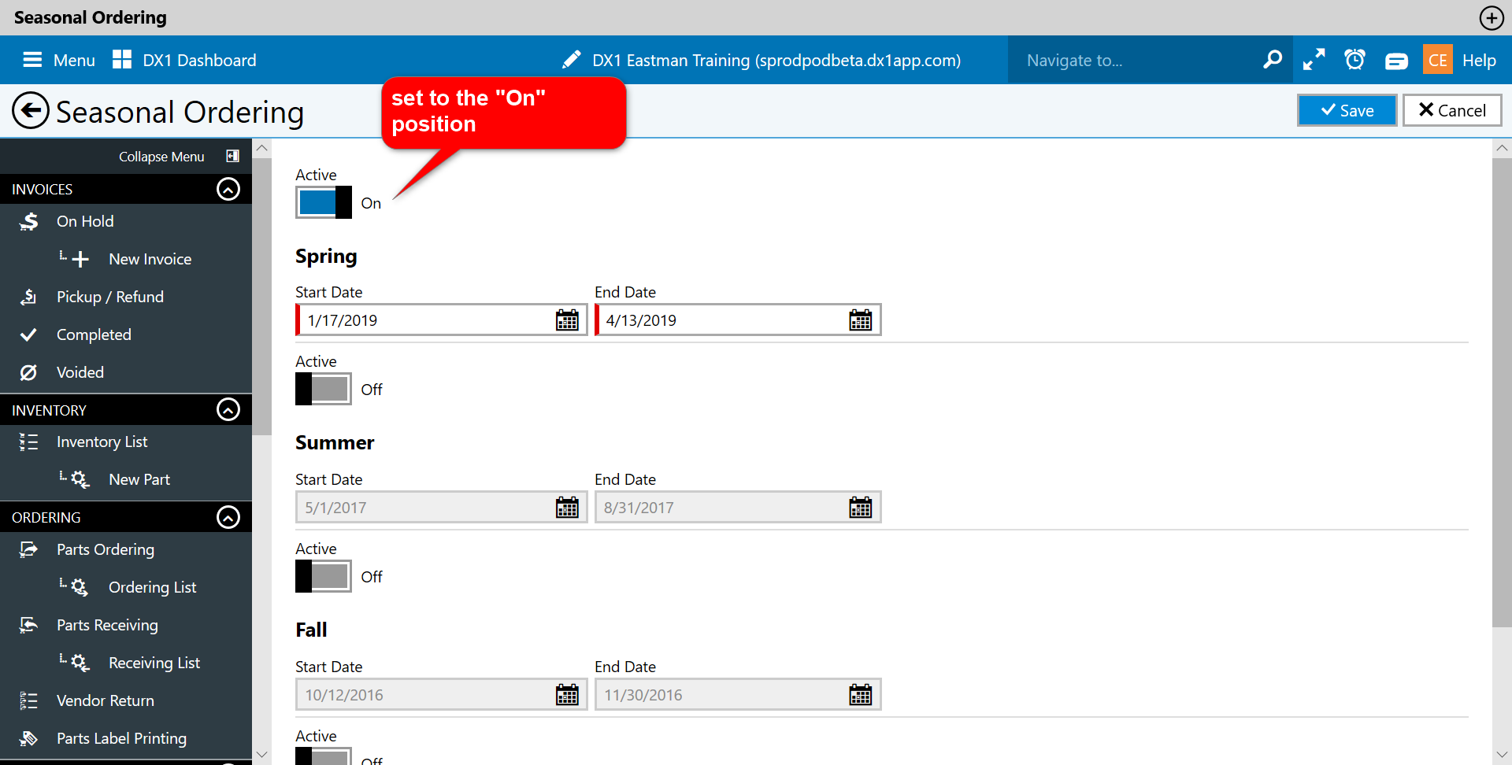This screenshot has height=765, width=1512.
Task: Click Fall End Date field 11/30/2016
Action: 738,695
